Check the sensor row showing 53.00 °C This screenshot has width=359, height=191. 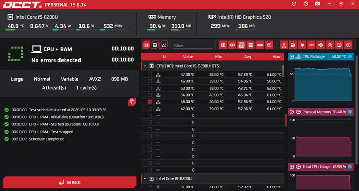pyautogui.click(x=150, y=88)
